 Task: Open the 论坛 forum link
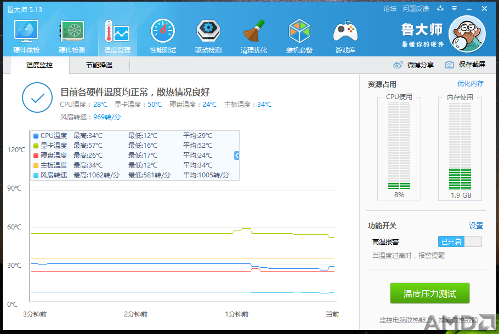(390, 9)
